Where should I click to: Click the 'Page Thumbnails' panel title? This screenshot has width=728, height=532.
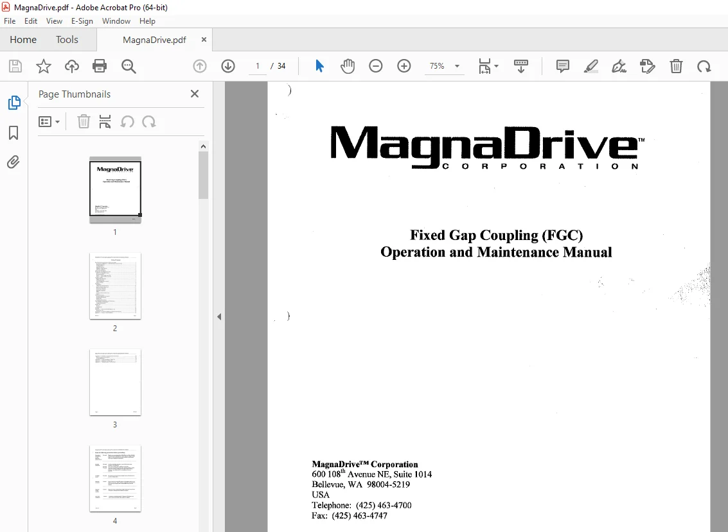click(x=75, y=94)
